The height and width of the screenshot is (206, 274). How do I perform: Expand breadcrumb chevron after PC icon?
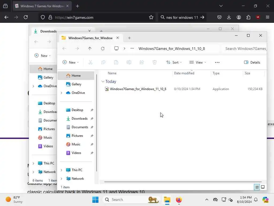click(x=124, y=49)
